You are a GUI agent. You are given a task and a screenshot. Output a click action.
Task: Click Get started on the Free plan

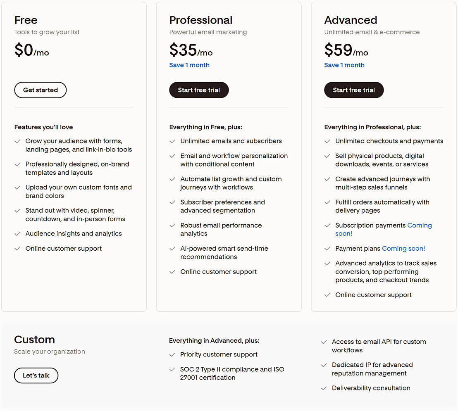(41, 90)
